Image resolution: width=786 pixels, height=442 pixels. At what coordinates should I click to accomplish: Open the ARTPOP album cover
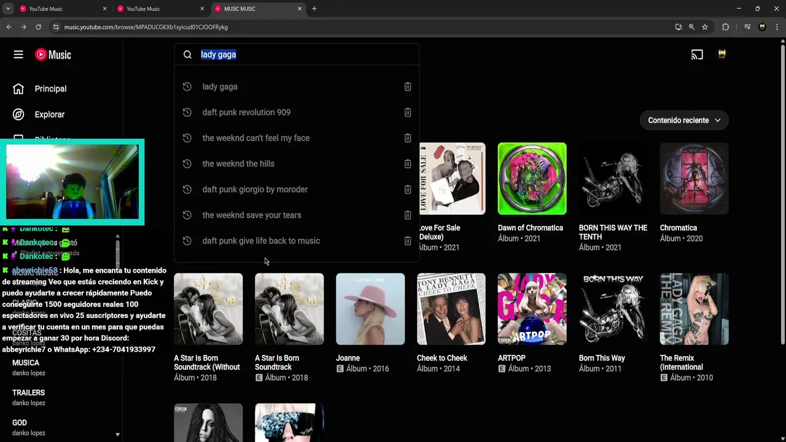[x=532, y=309]
